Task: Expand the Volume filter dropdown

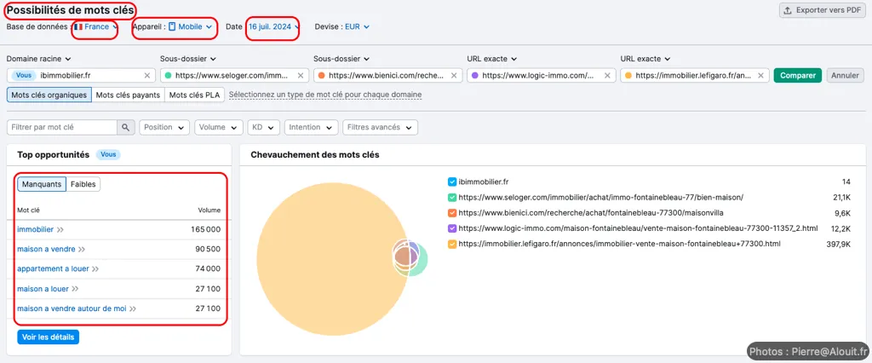Action: pyautogui.click(x=218, y=128)
